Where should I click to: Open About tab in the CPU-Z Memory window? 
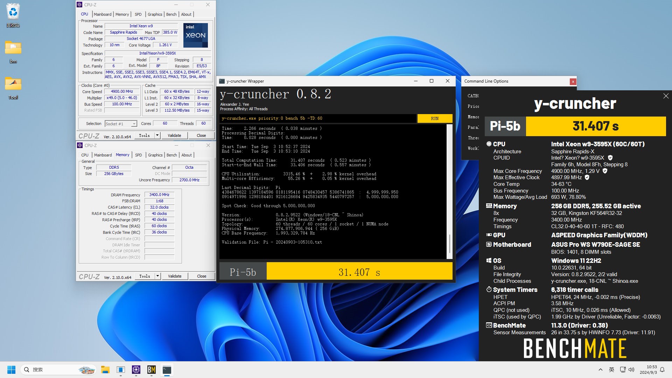pos(187,155)
